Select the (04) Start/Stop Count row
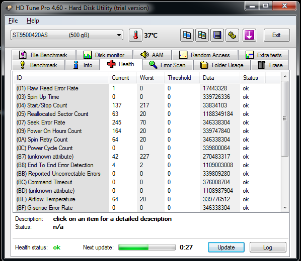The width and height of the screenshot is (301, 261). pyautogui.click(x=147, y=105)
